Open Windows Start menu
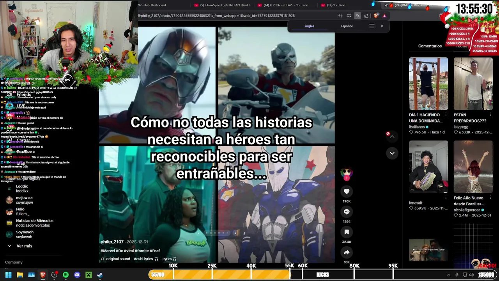 8,275
